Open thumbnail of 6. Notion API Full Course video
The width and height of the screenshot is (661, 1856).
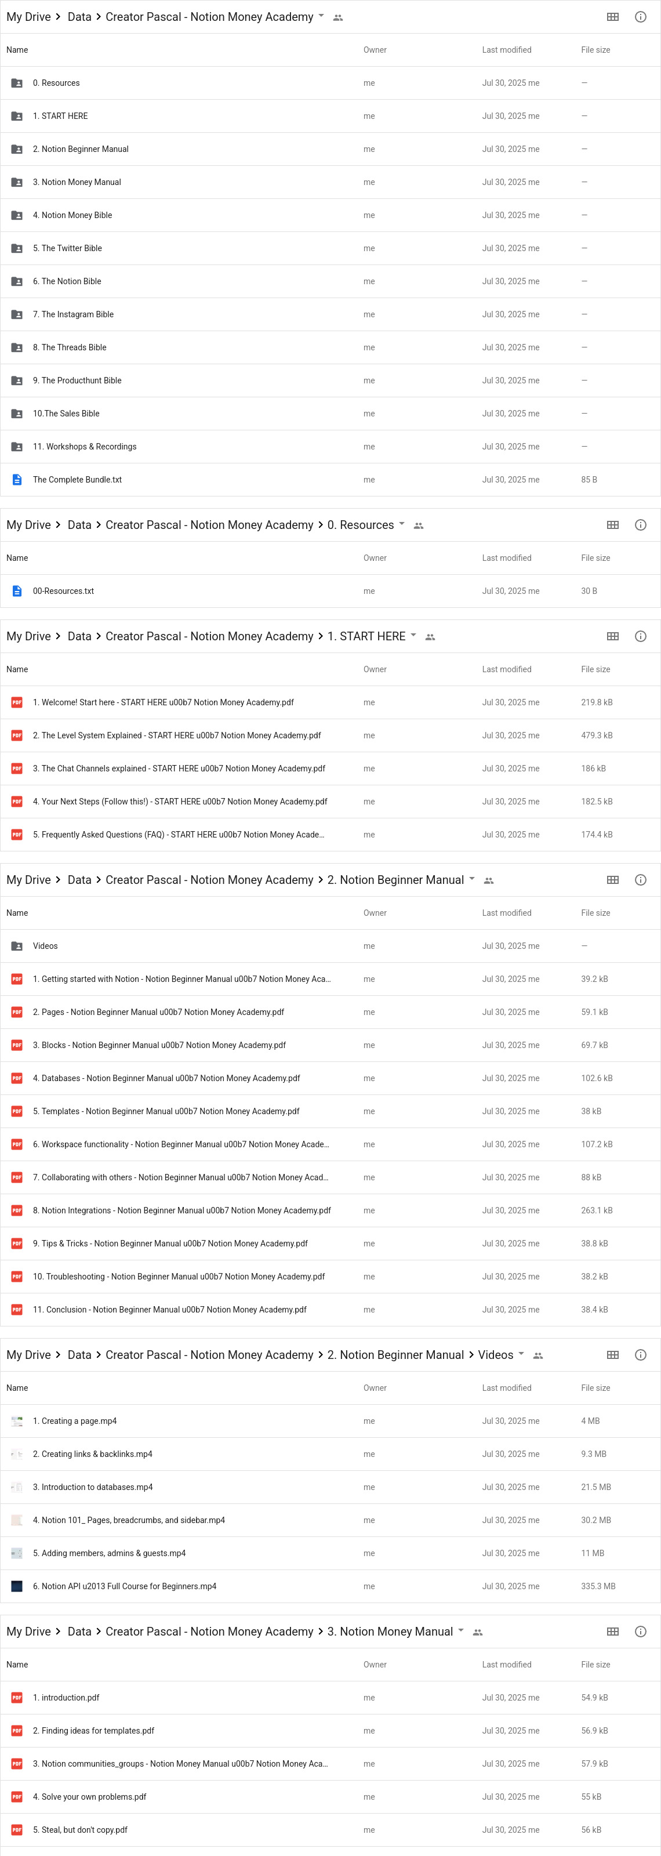[17, 1586]
